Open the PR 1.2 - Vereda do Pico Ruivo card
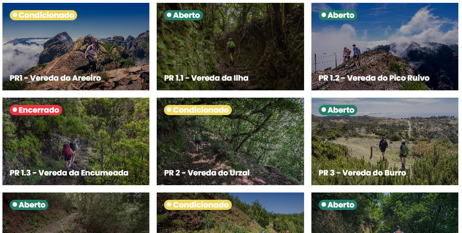Screen dimensions: 462x233 pyautogui.click(x=385, y=47)
